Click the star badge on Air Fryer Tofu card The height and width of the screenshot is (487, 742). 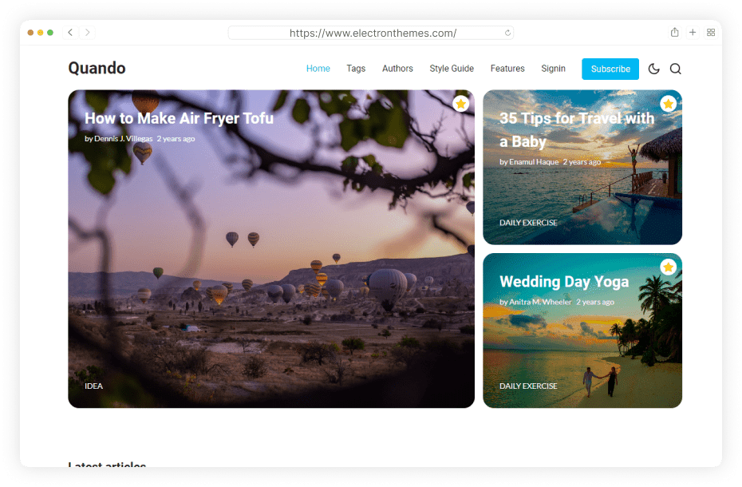tap(461, 104)
